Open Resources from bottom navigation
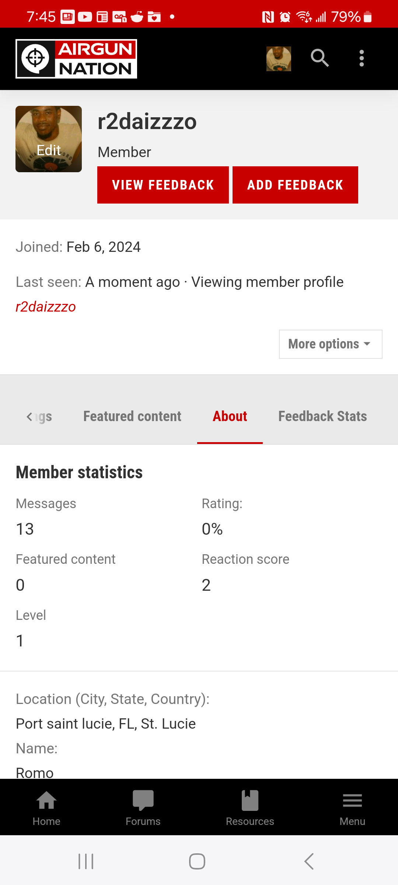The height and width of the screenshot is (885, 398). (x=250, y=808)
